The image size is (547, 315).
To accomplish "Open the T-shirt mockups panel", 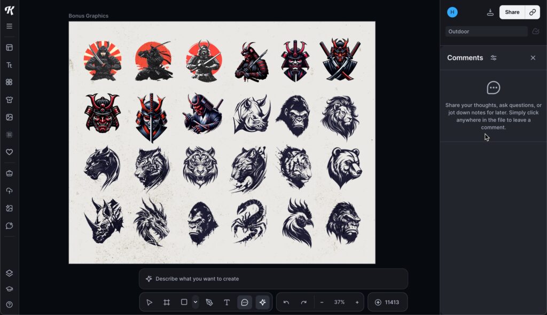I will (x=10, y=100).
